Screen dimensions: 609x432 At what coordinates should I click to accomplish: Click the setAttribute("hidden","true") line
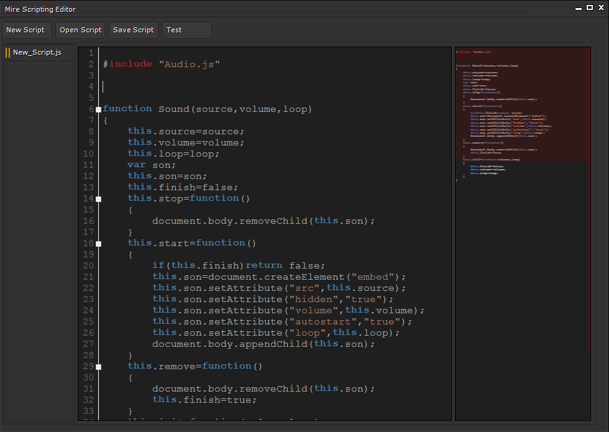point(273,300)
